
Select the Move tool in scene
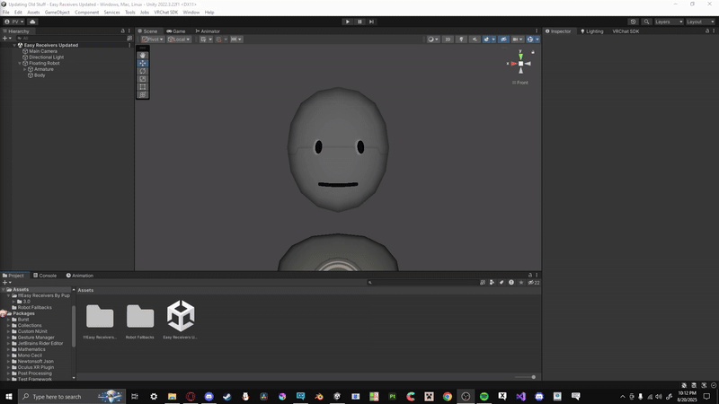point(143,64)
